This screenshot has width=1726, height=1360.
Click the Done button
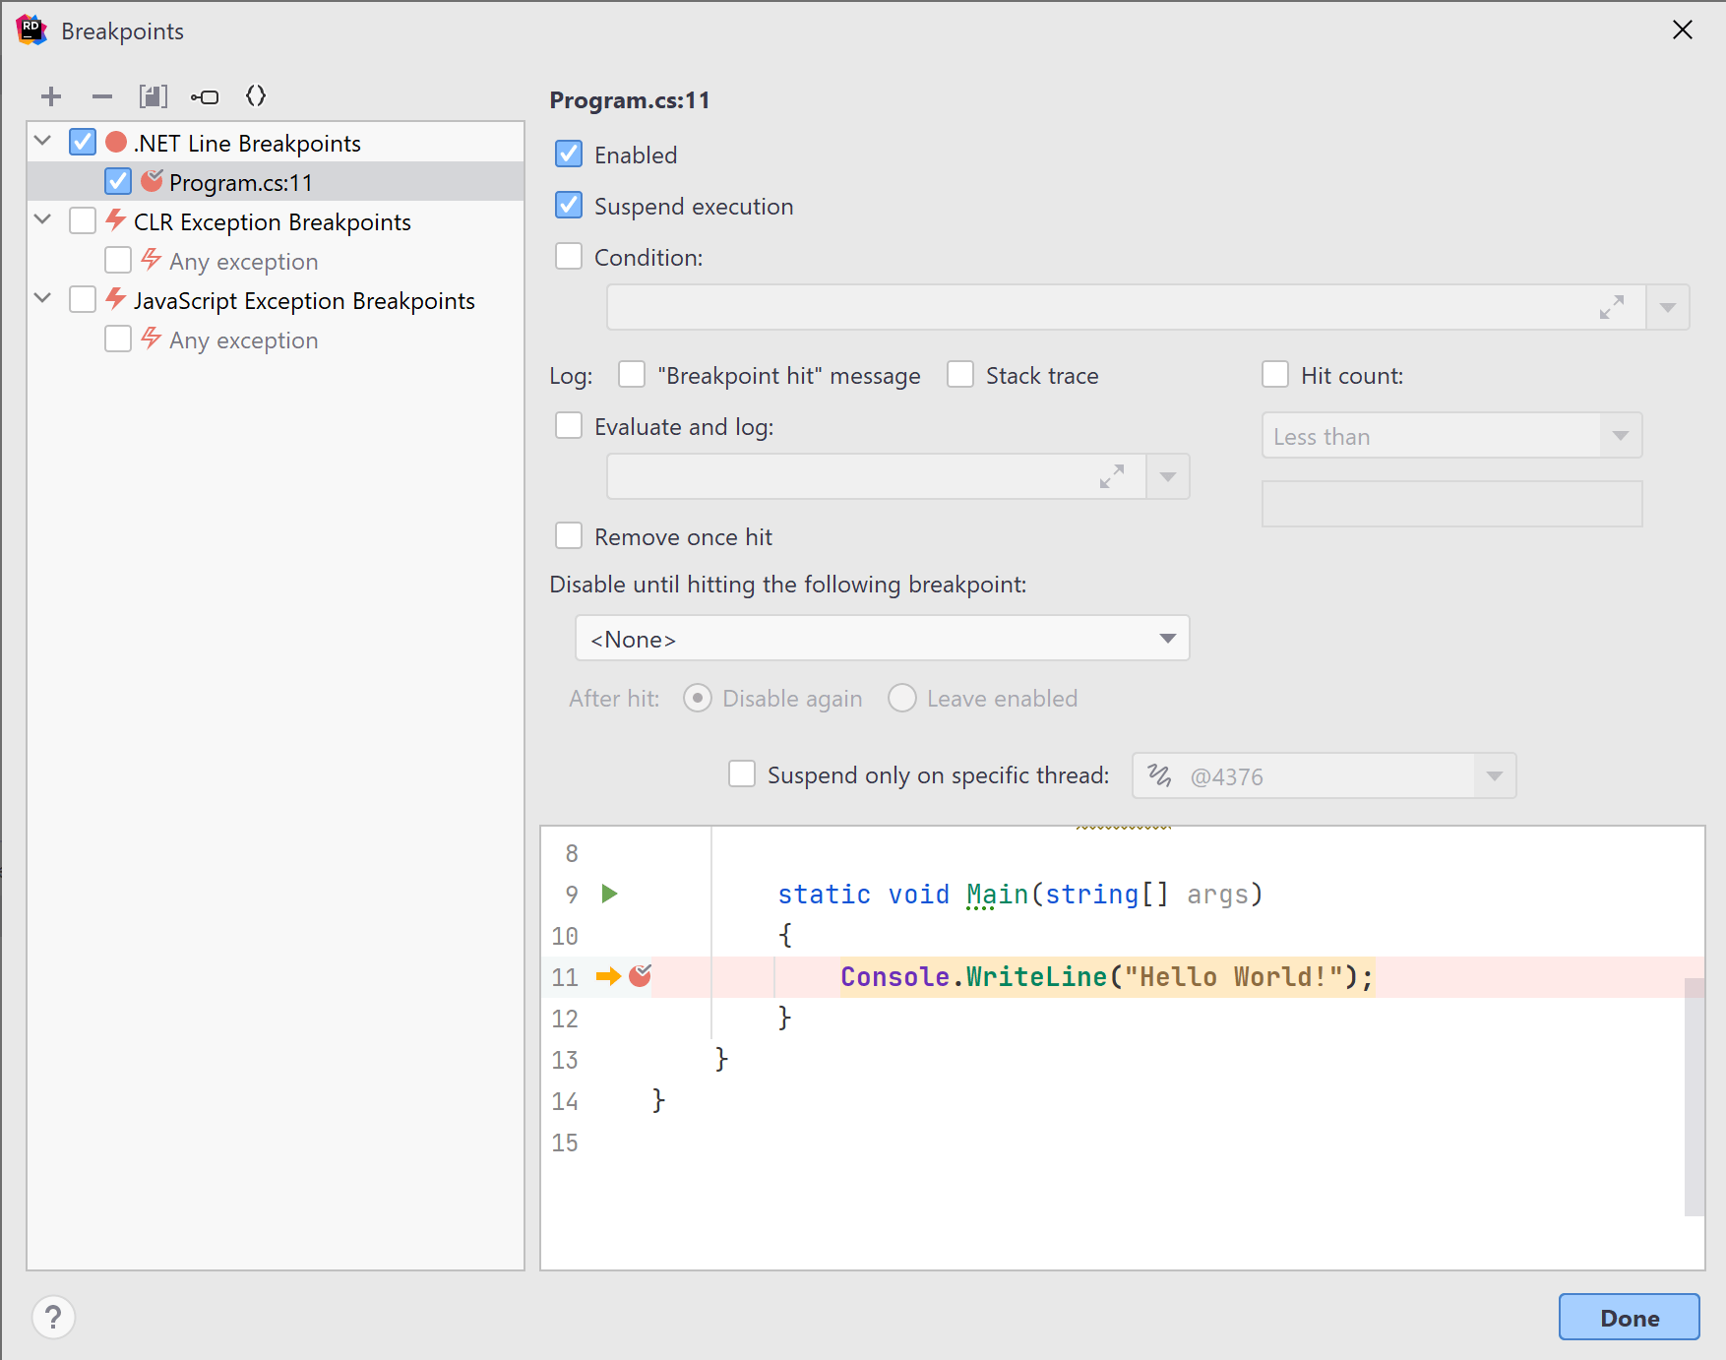(1629, 1317)
